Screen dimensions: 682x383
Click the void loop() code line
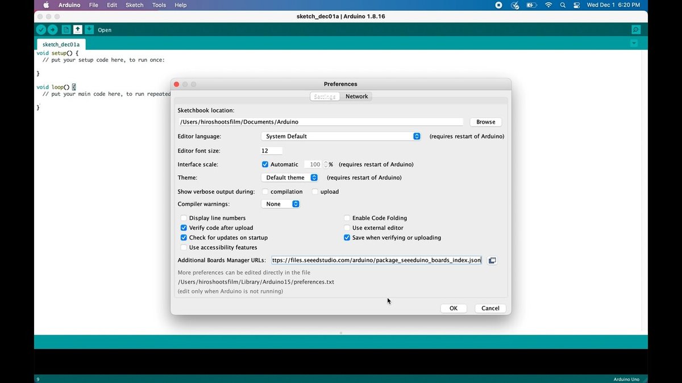[56, 87]
